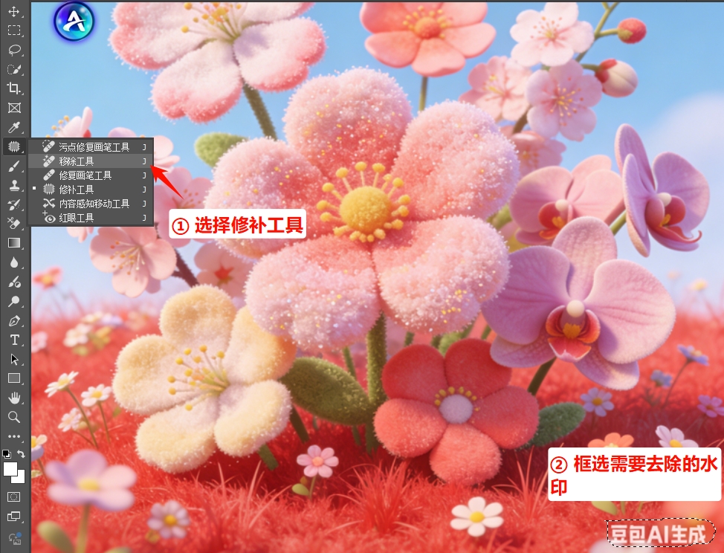Choose 移除工具 from the flyout menu
Image resolution: width=724 pixels, height=553 pixels.
(x=76, y=161)
